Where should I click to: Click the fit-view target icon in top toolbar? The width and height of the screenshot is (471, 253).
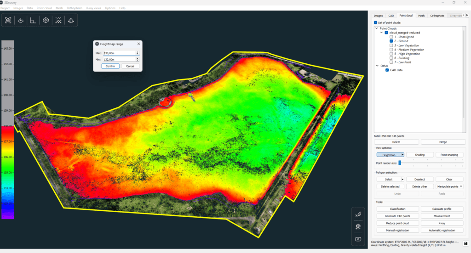click(8, 20)
